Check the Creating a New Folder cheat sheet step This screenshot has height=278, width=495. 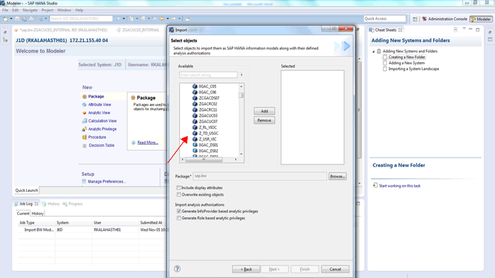385,57
